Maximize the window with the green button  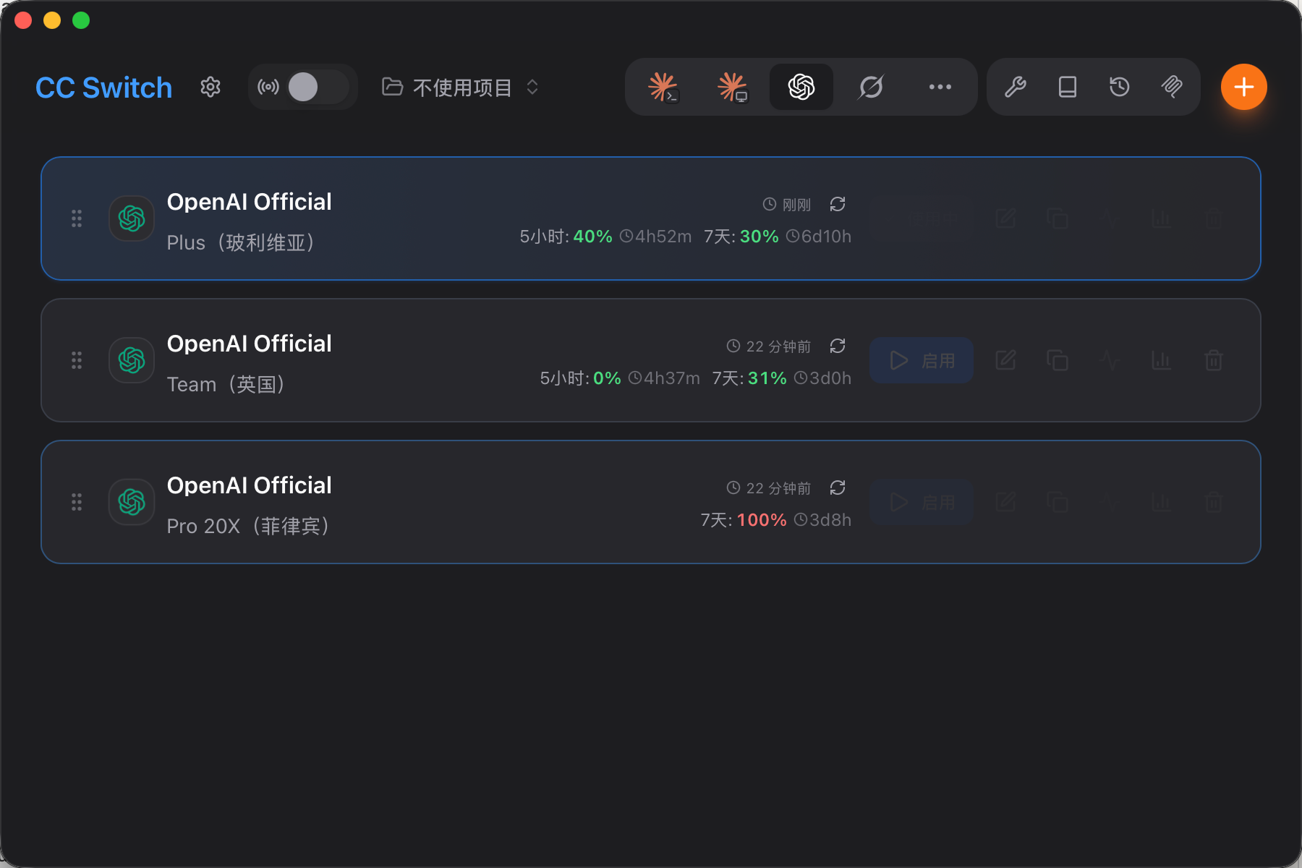click(81, 20)
